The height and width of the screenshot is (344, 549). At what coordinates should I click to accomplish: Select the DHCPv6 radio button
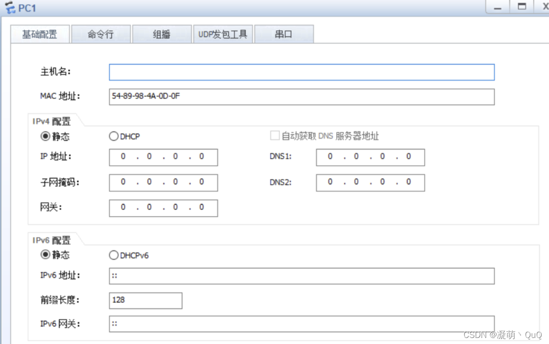(x=113, y=255)
